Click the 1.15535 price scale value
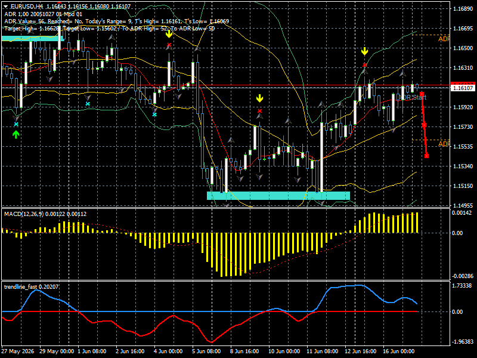This screenshot has width=477, height=358. click(x=463, y=146)
